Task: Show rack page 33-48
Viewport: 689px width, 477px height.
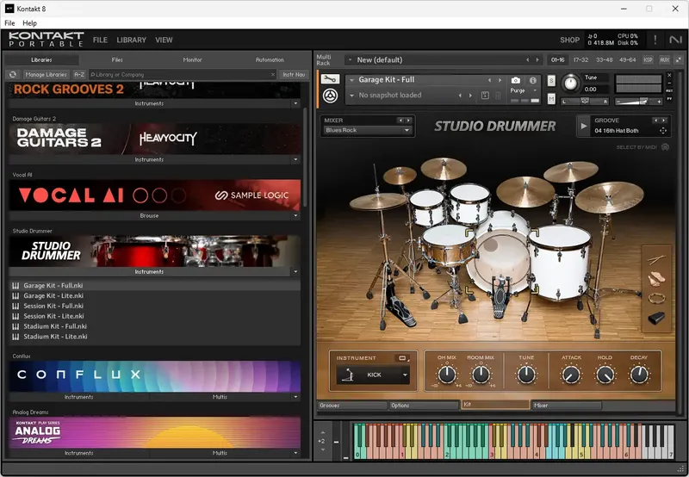Action: tap(605, 59)
